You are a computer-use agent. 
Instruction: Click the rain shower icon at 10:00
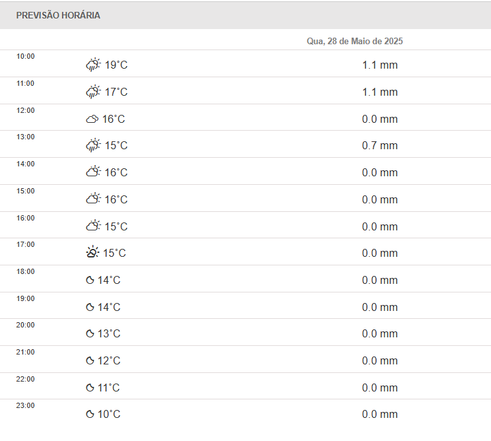[93, 65]
